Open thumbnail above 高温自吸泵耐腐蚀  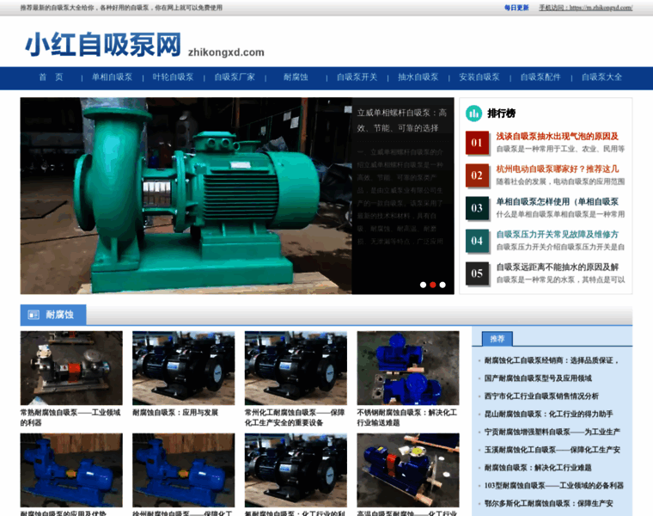[x=408, y=470]
